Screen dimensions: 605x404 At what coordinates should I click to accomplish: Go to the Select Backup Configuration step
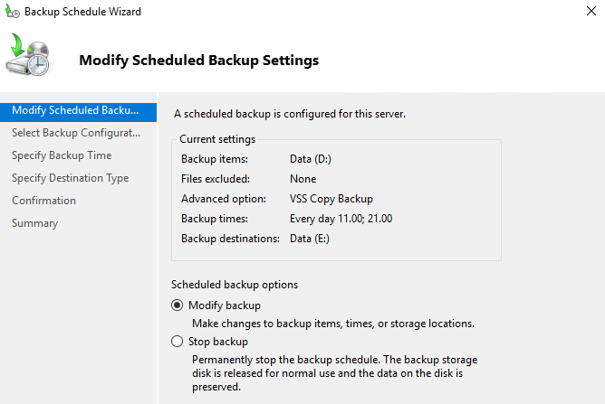click(x=75, y=133)
